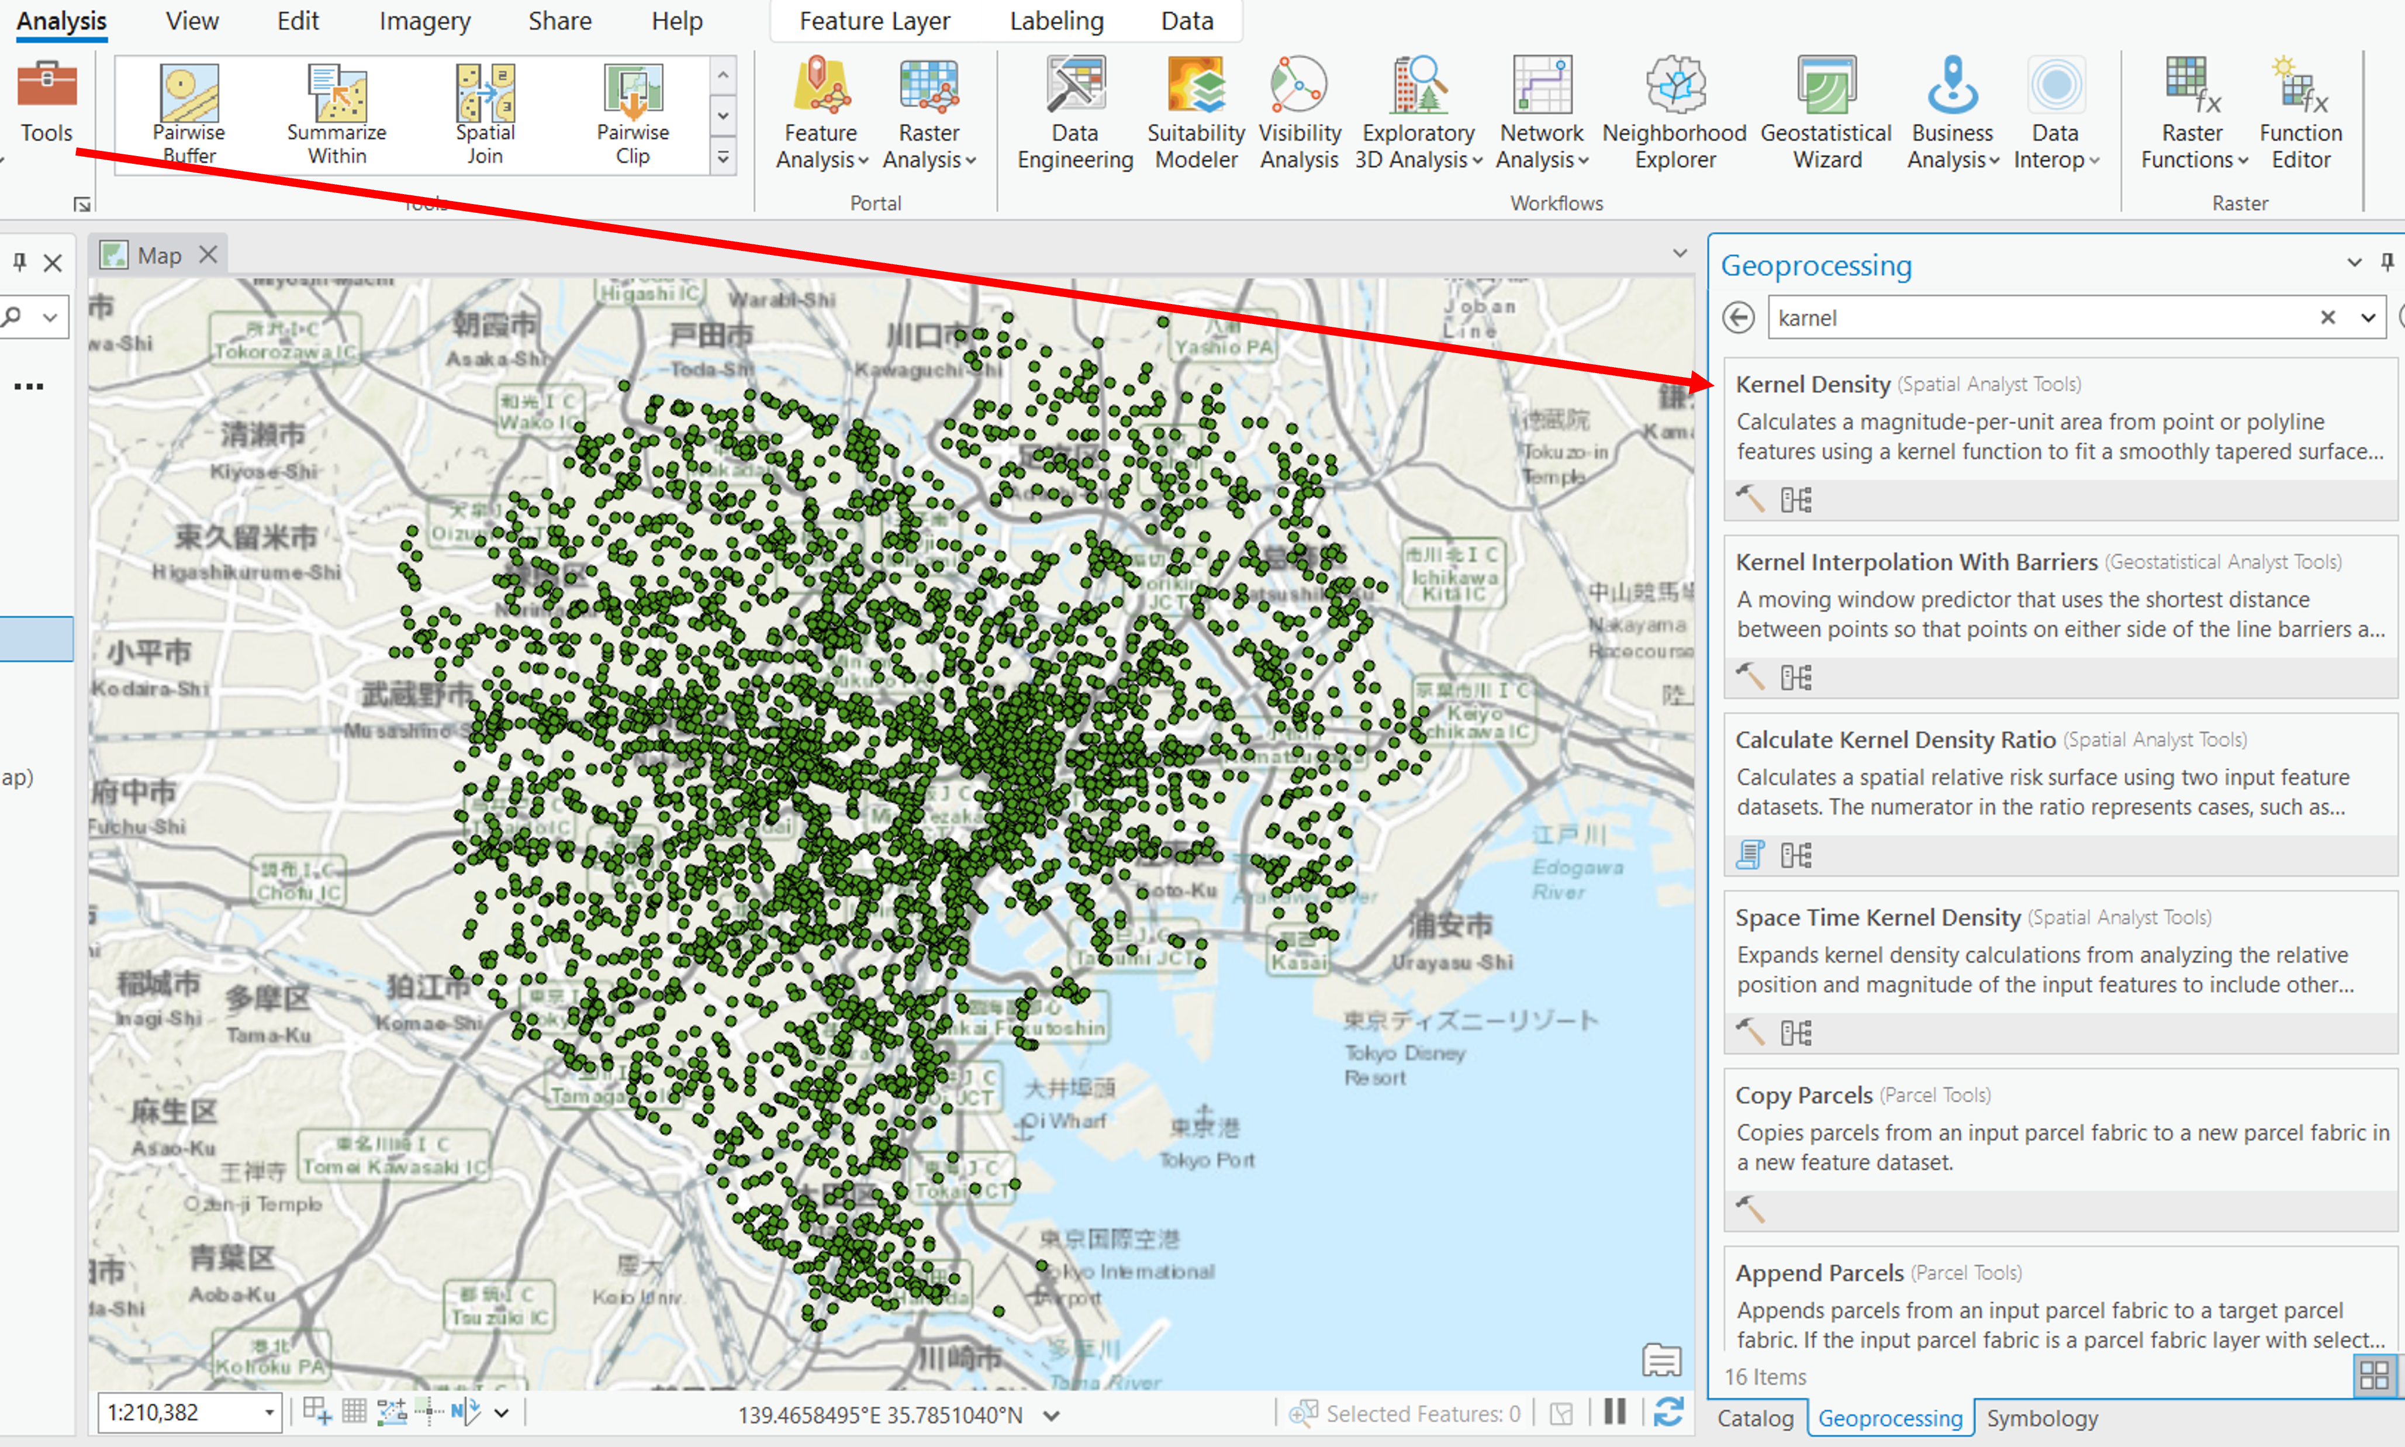Expand the tools gallery list
The width and height of the screenshot is (2405, 1447).
coord(723,157)
